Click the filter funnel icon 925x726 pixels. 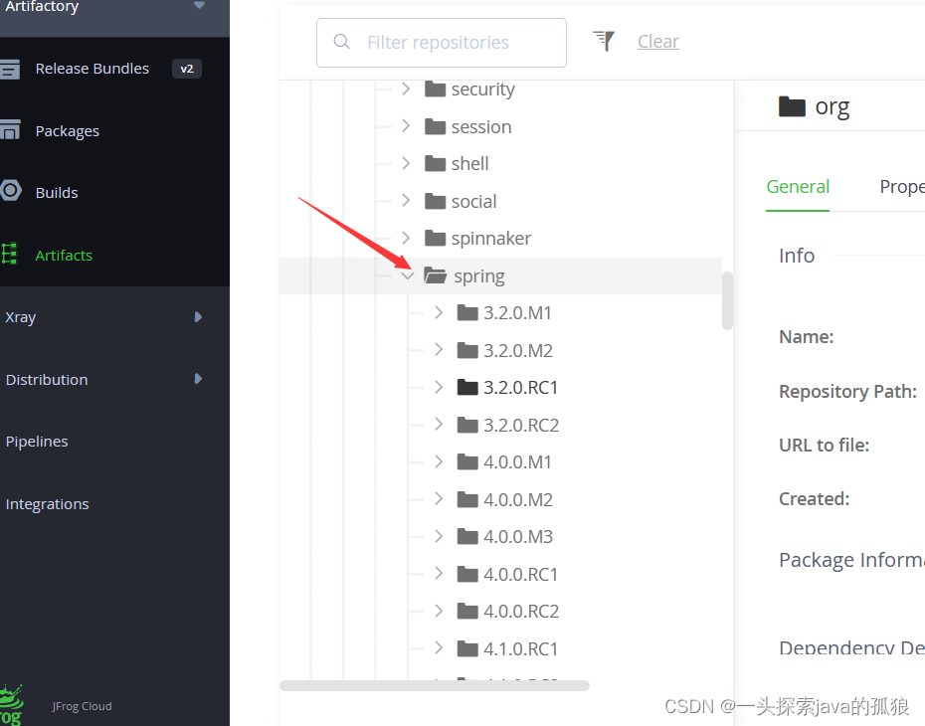pos(604,41)
